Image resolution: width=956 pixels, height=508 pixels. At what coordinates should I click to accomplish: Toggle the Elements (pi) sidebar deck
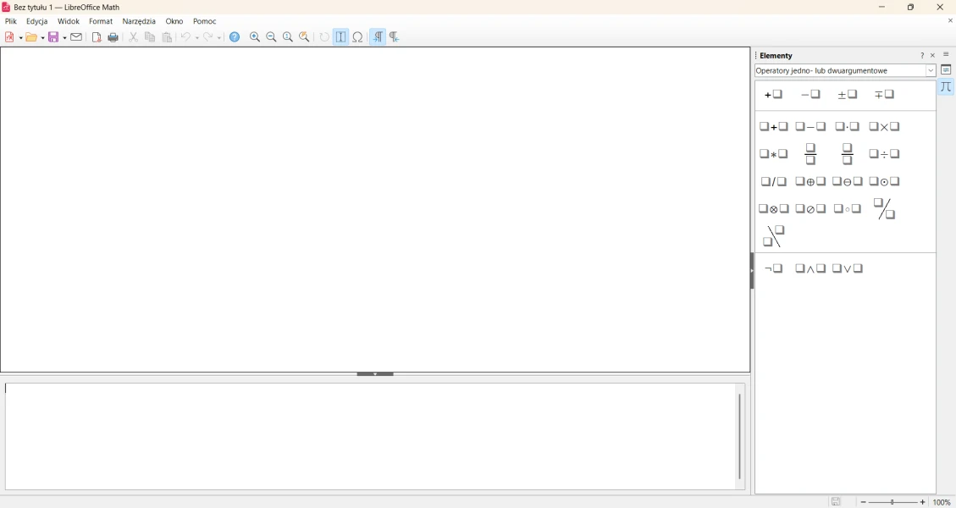coord(947,87)
